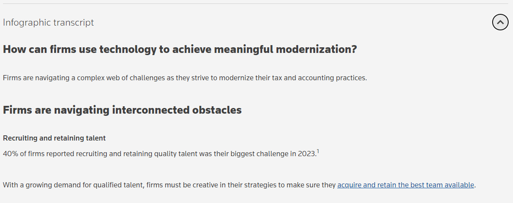This screenshot has width=513, height=203.
Task: Click the sentence starting "Firms are navigating a complex web"
Action: (x=184, y=78)
